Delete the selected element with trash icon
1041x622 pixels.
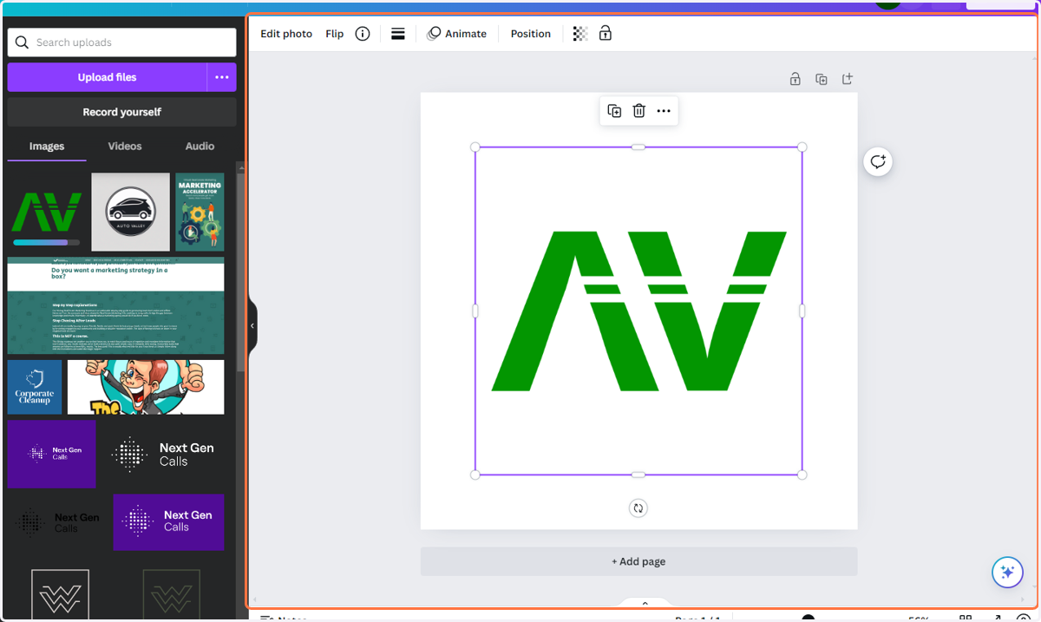tap(639, 111)
